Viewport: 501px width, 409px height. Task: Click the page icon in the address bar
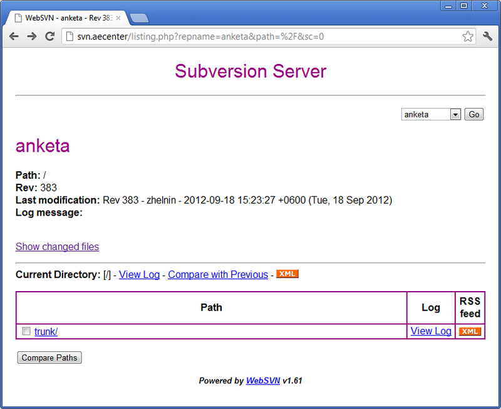[70, 36]
